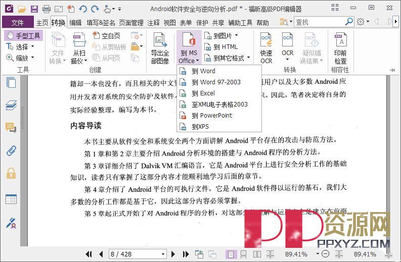
Task: Open 表单 form tab
Action: coord(186,23)
